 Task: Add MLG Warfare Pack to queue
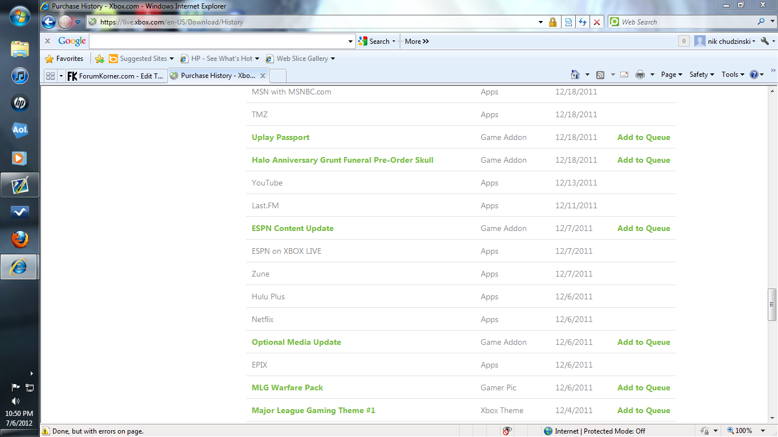pos(644,387)
